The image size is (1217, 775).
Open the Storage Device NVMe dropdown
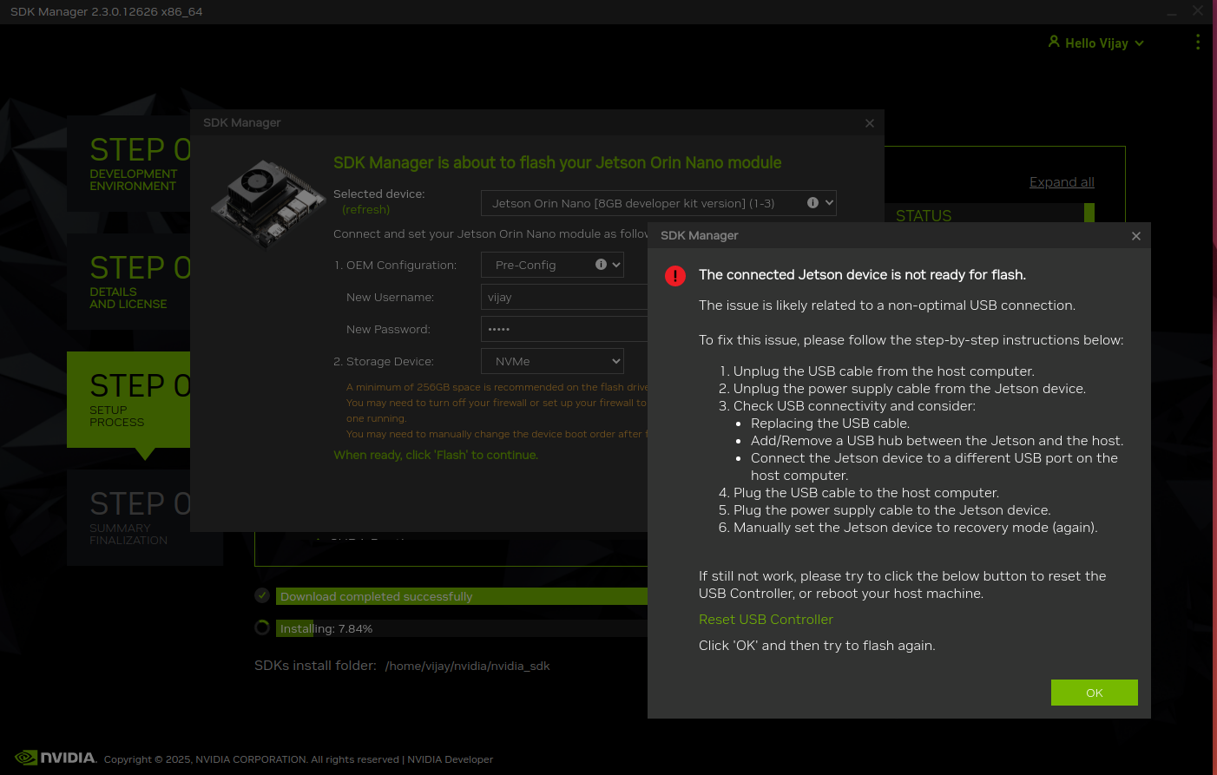[552, 361]
